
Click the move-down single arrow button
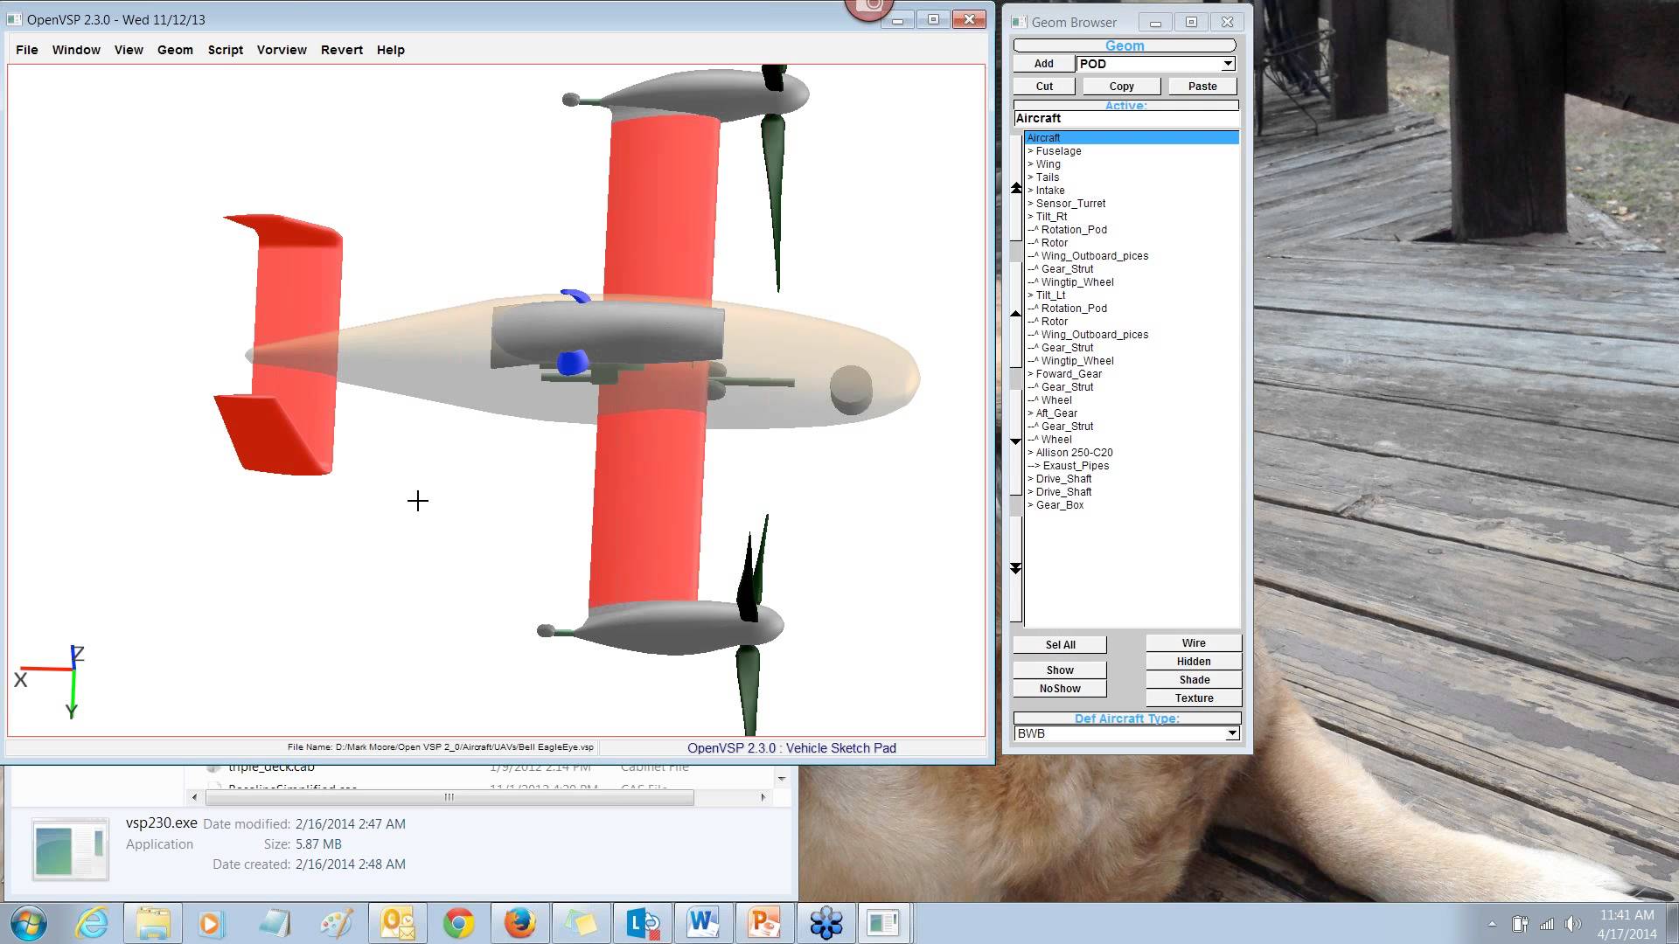point(1015,441)
